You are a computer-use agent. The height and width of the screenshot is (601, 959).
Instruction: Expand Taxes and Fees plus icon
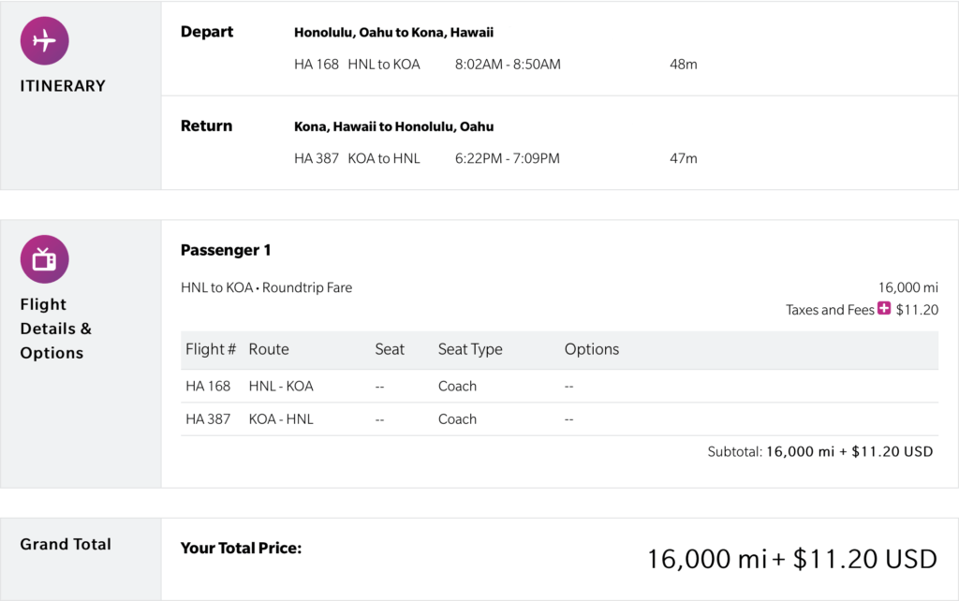tap(884, 309)
